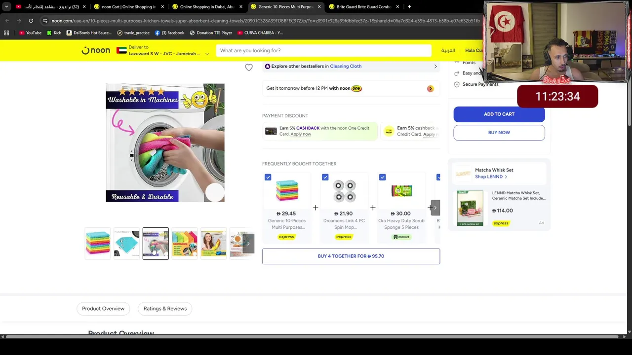Open YouTube bookmark
Image resolution: width=632 pixels, height=355 pixels.
pyautogui.click(x=30, y=33)
